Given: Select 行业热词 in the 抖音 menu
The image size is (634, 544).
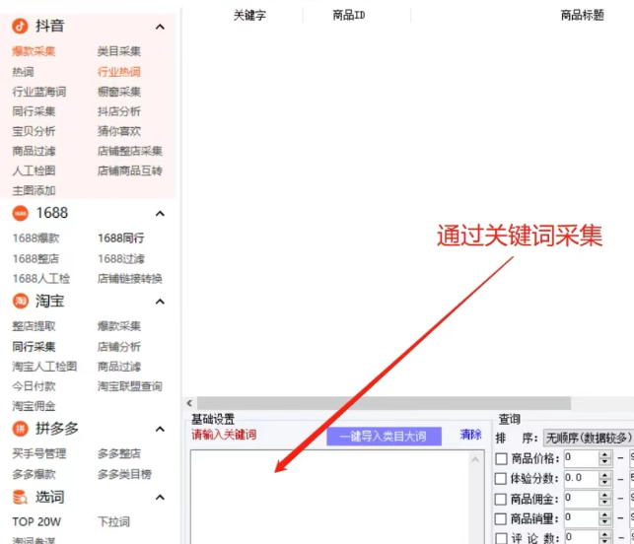Looking at the screenshot, I should click(x=119, y=72).
